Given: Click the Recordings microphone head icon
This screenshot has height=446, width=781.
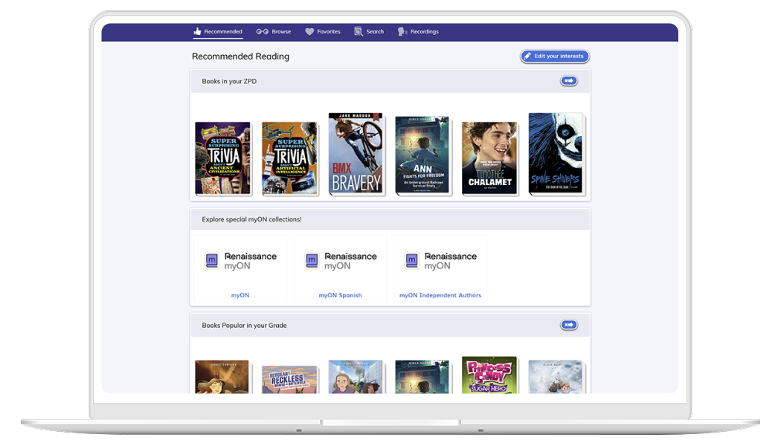Looking at the screenshot, I should click(x=402, y=32).
